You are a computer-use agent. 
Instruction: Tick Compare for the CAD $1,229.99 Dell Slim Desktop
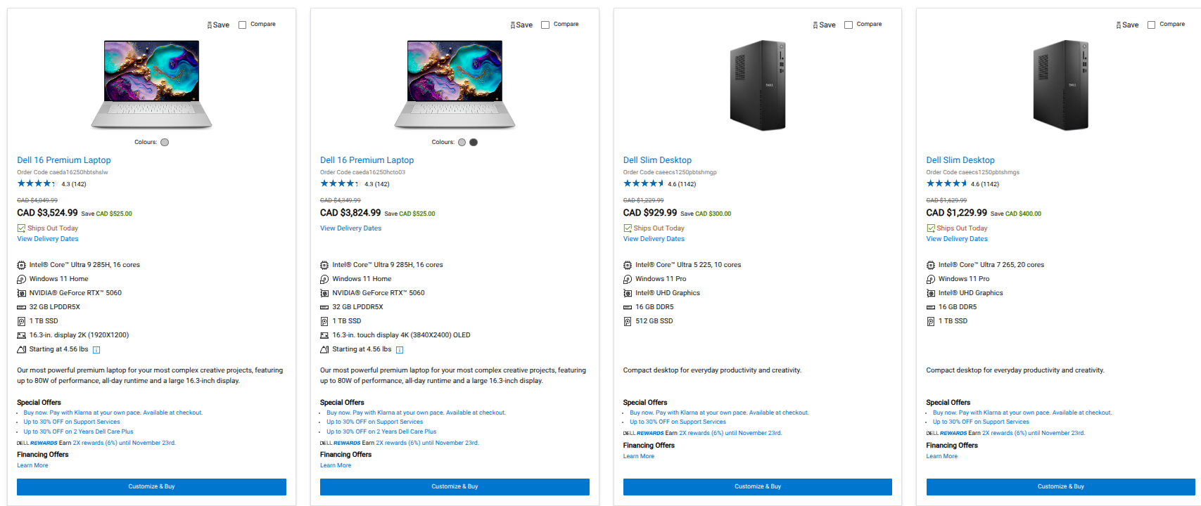pos(1151,23)
